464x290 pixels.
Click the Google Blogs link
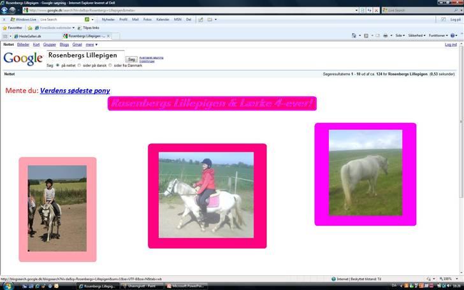(x=64, y=45)
